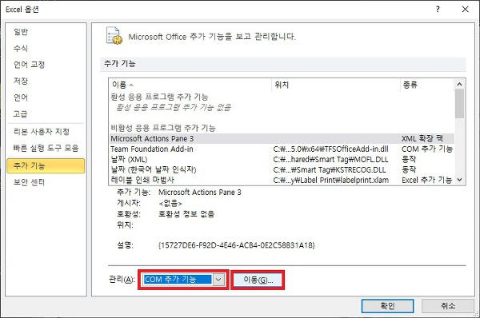
Task: Select the 수식 category
Action: (x=21, y=48)
